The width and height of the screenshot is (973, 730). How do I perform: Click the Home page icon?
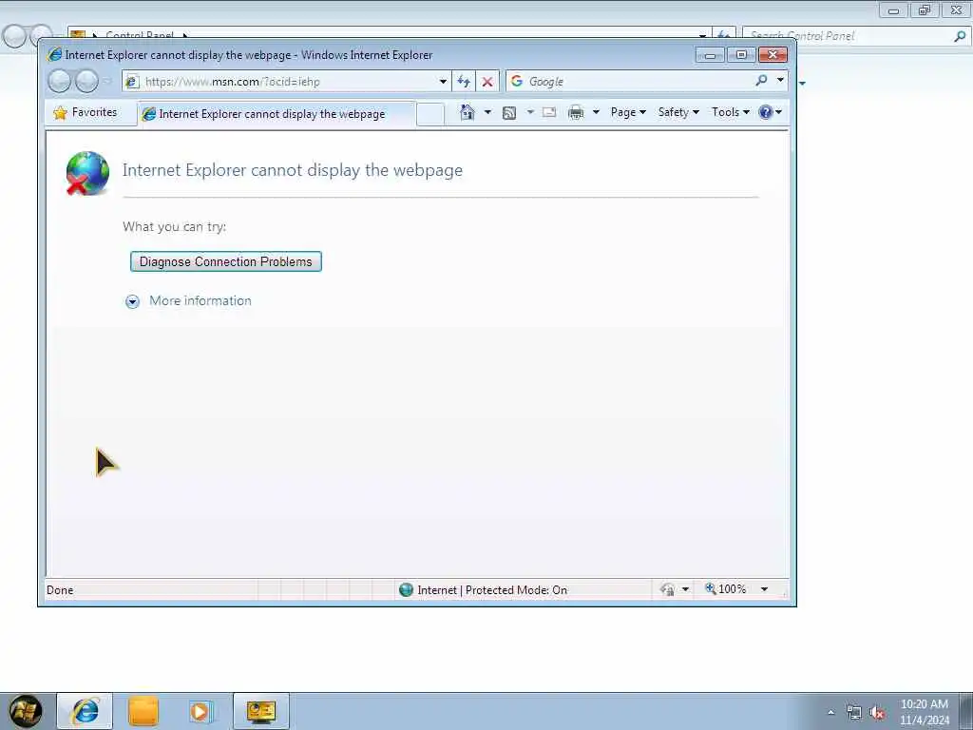(x=467, y=112)
